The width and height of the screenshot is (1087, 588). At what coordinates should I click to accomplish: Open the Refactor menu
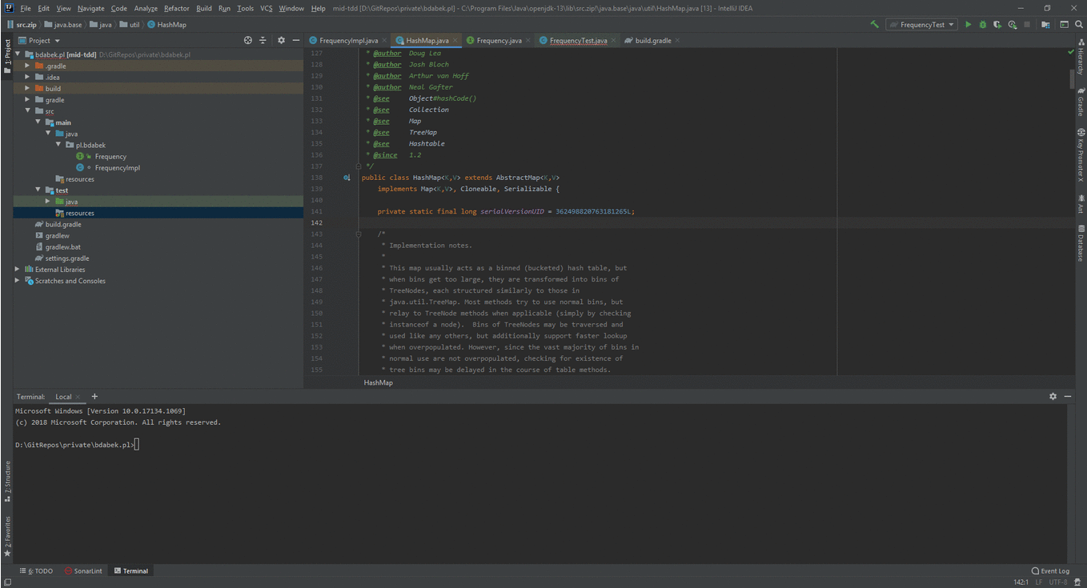[x=177, y=8]
